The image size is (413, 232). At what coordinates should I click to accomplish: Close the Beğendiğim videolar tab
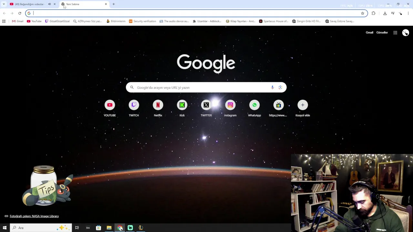pyautogui.click(x=55, y=4)
